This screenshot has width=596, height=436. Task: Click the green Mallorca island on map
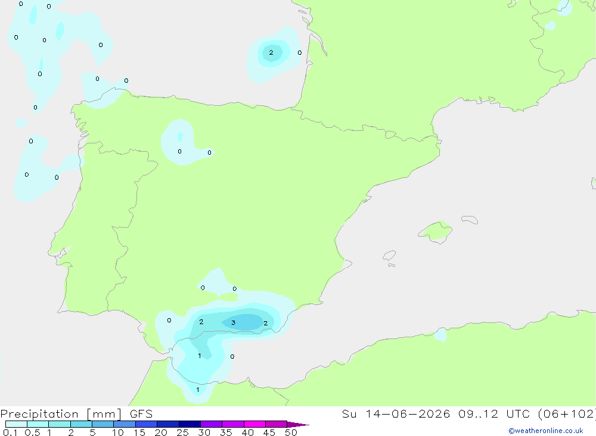(436, 231)
